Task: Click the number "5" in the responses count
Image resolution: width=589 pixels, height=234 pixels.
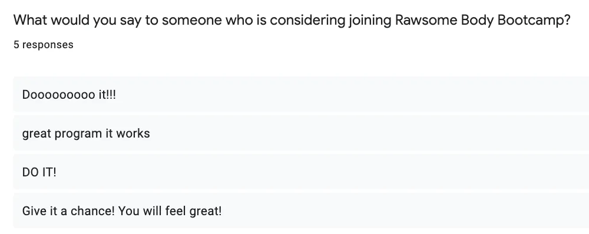Action: [x=16, y=45]
